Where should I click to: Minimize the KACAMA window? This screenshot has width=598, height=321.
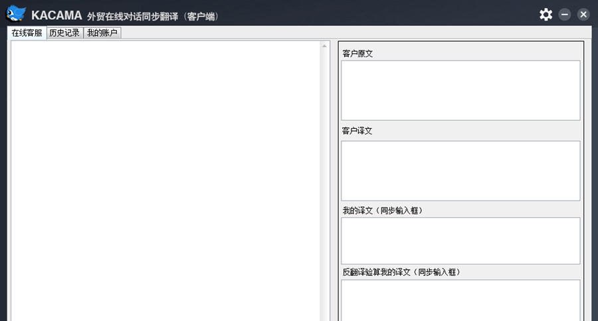coord(564,15)
